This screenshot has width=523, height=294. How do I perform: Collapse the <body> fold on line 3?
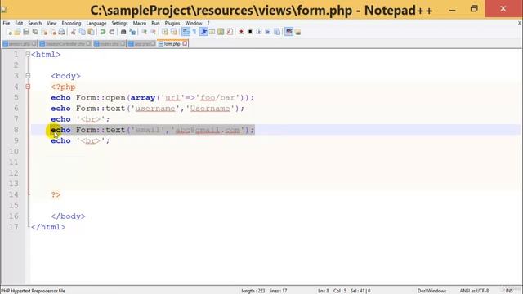point(28,76)
